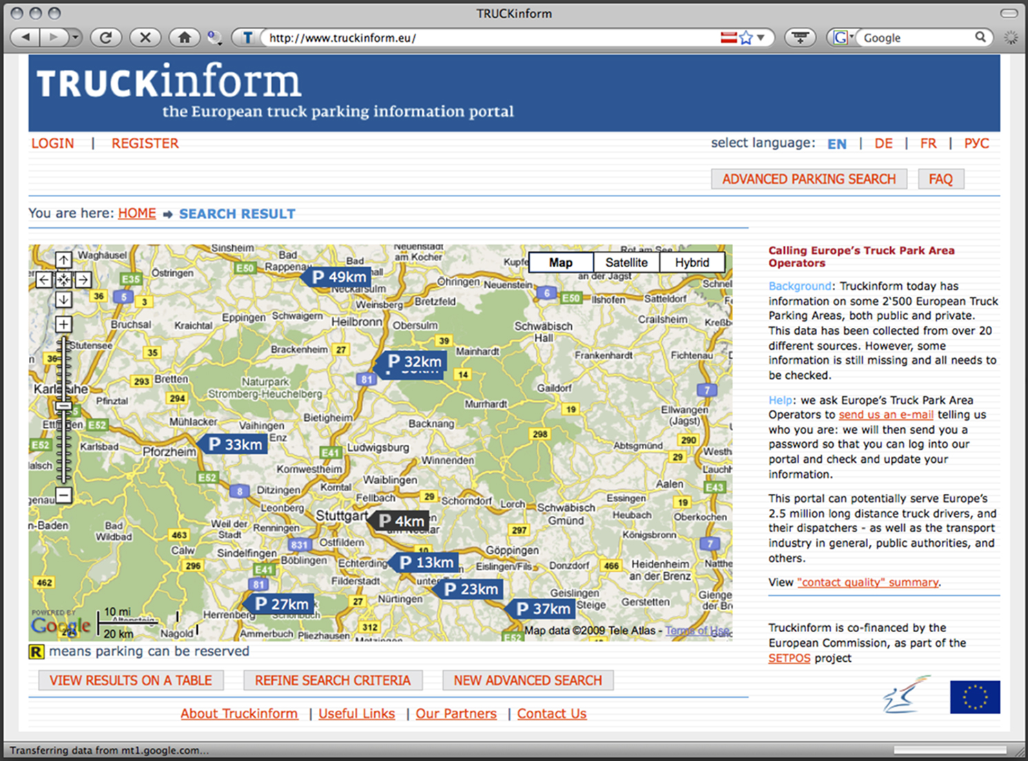Reload the page in the browser toolbar
Viewport: 1028px width, 761px height.
(x=105, y=38)
